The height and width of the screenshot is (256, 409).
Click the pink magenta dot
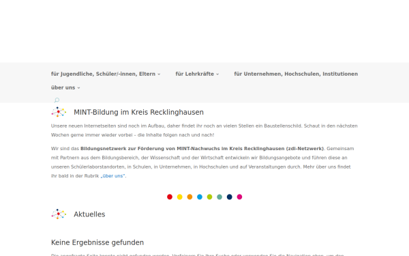239,197
